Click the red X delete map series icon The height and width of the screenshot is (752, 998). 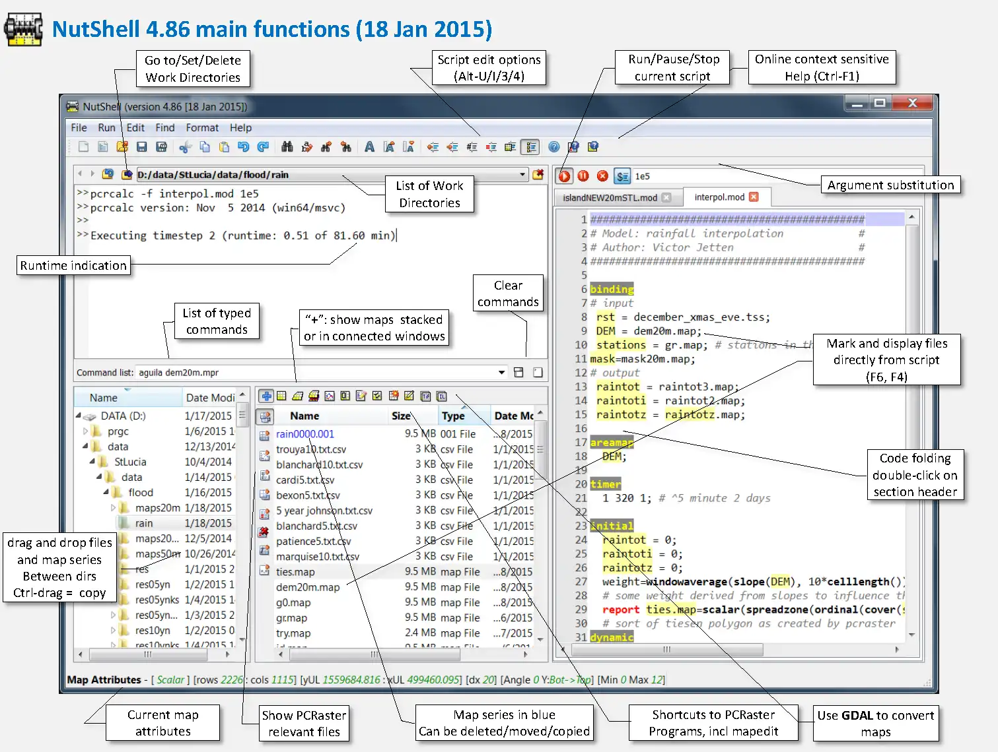(264, 532)
